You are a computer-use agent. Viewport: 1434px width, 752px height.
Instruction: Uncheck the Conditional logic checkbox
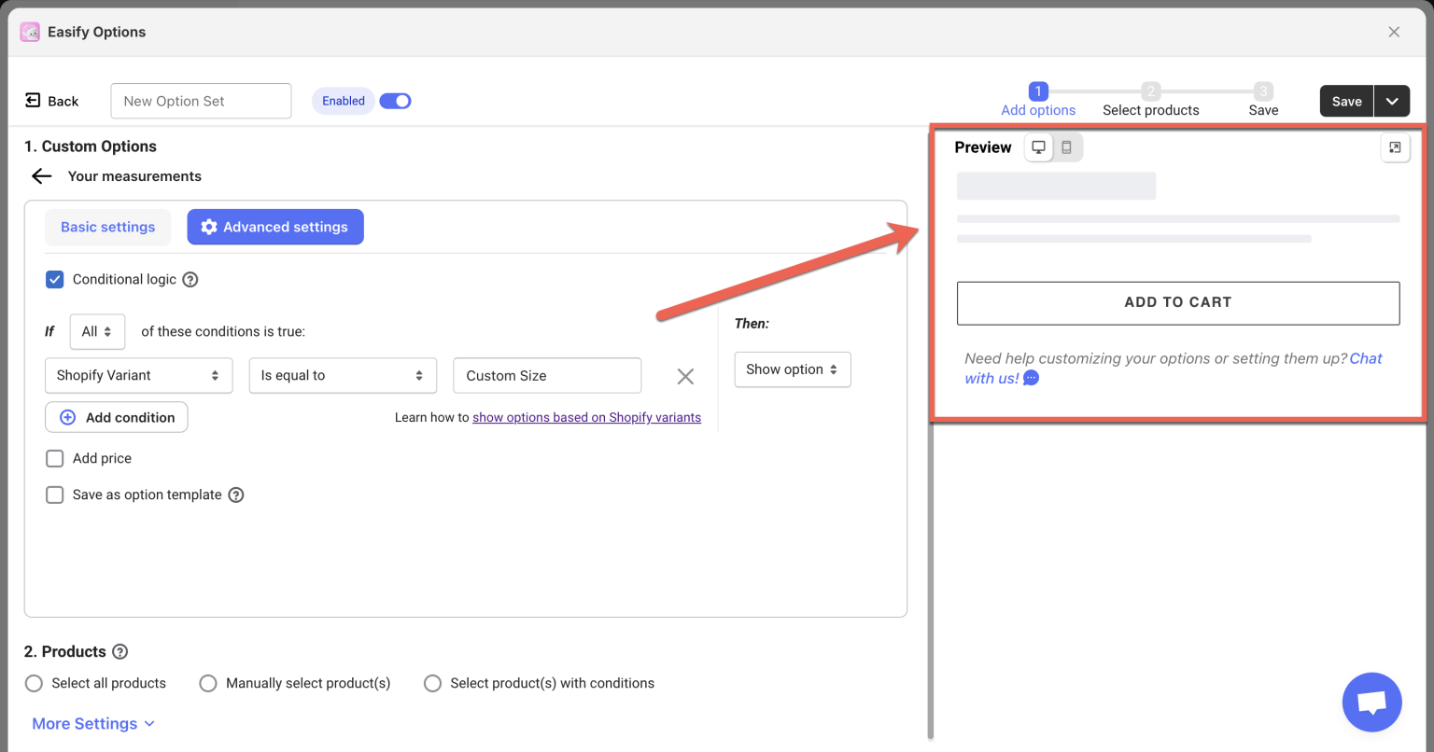coord(54,279)
